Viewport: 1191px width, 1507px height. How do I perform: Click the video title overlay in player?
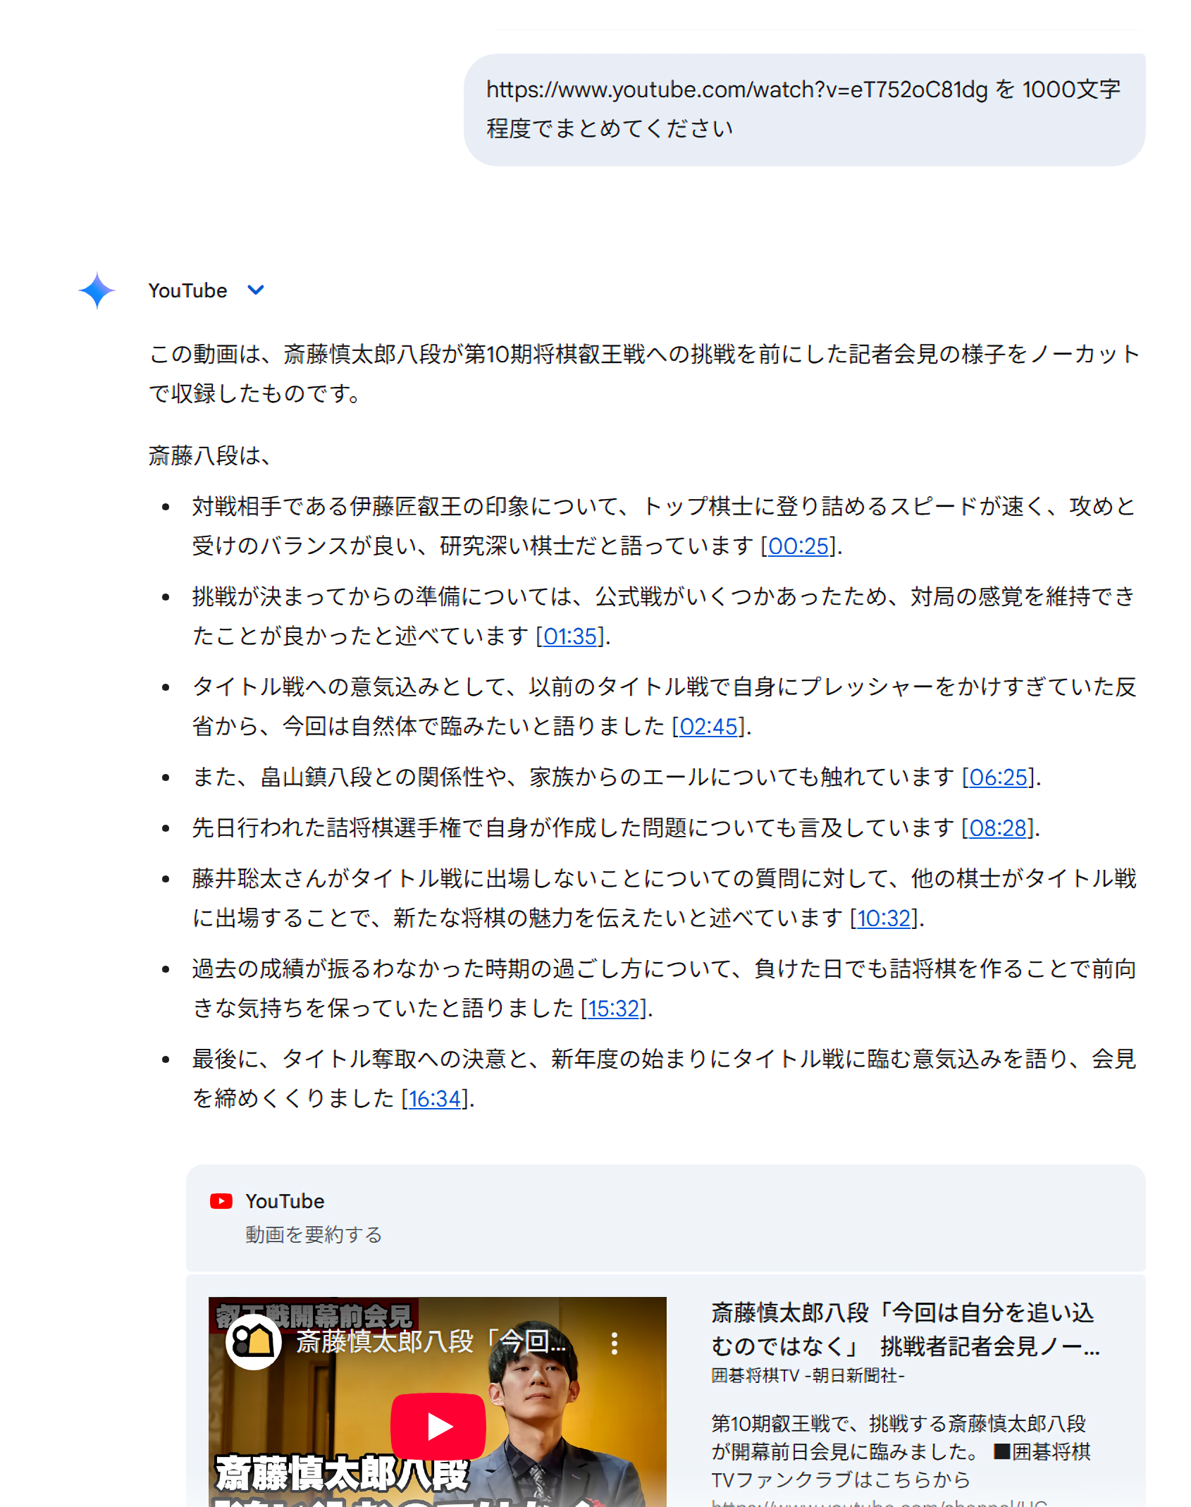pyautogui.click(x=430, y=1342)
